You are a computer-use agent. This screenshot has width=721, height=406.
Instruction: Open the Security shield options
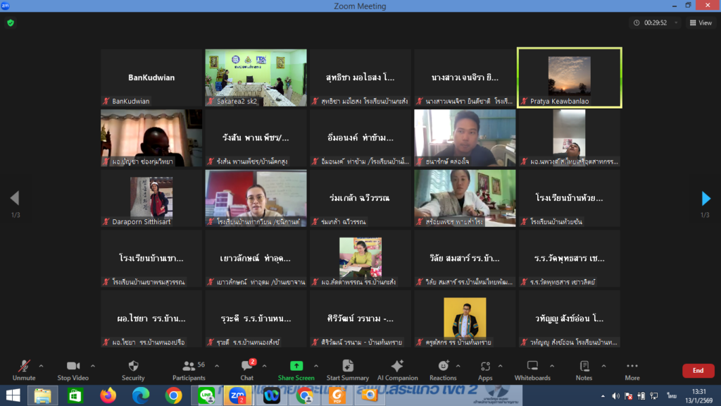point(133,370)
